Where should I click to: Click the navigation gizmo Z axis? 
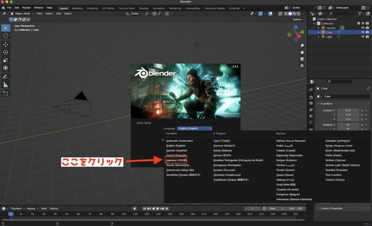point(296,27)
